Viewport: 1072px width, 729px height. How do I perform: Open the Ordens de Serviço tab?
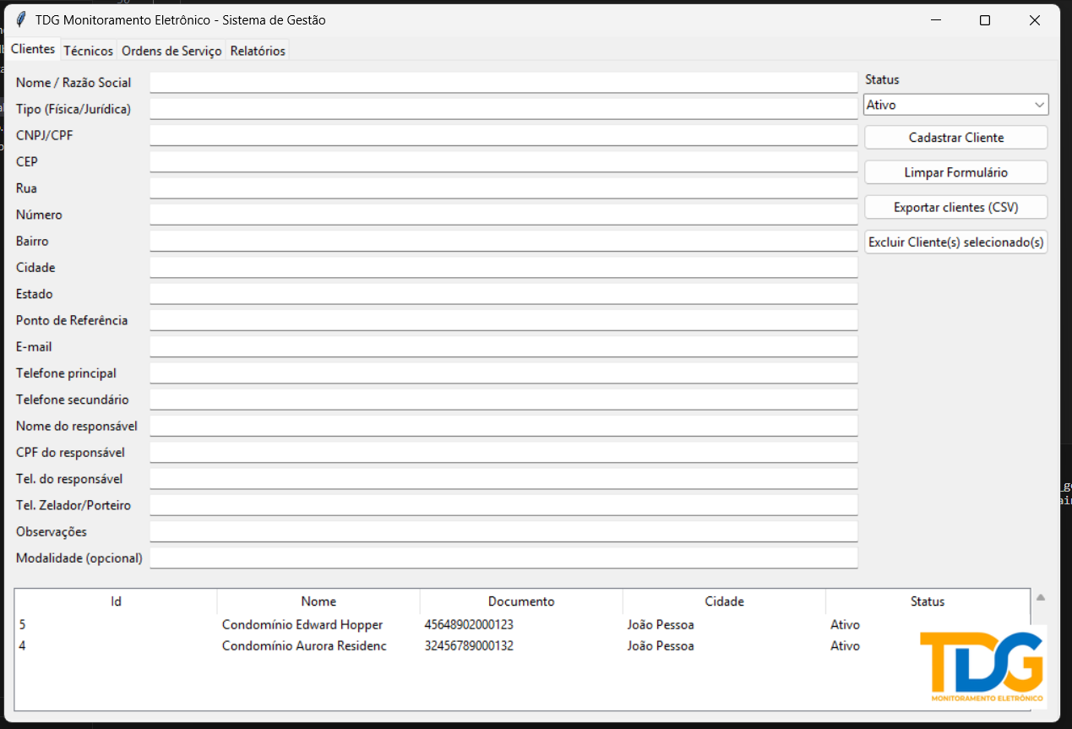tap(171, 51)
